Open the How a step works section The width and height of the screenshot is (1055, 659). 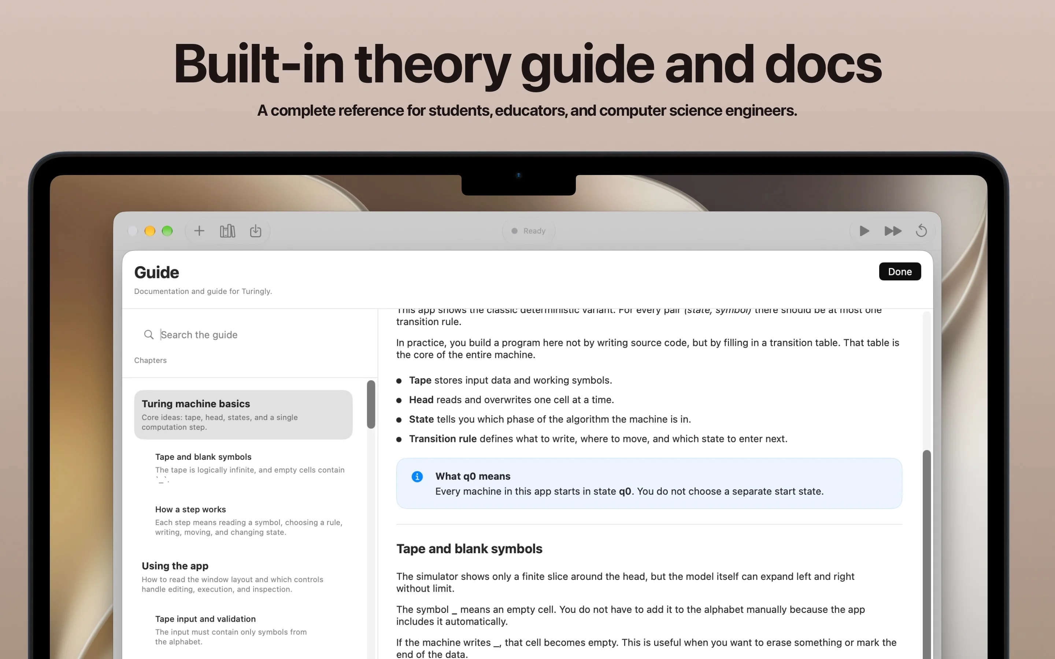click(x=250, y=520)
